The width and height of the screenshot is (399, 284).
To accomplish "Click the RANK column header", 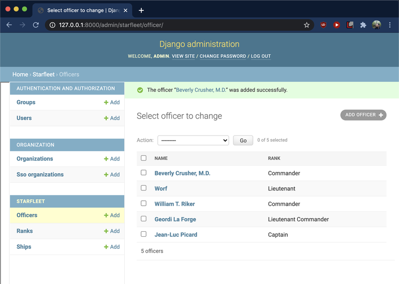I will [x=274, y=158].
